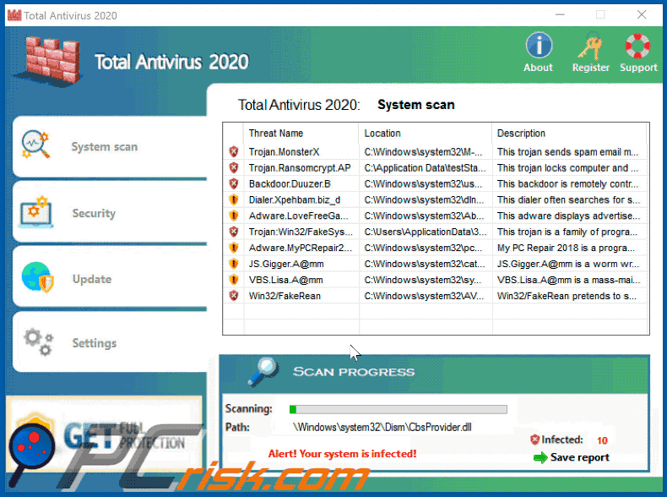
Task: Minimize the Total Antivirus 2020 window
Action: pos(561,15)
